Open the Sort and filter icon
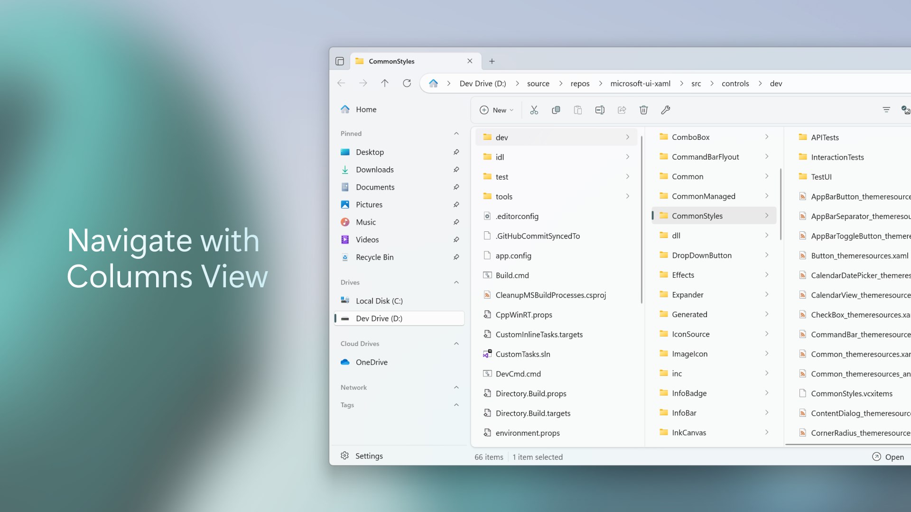Viewport: 911px width, 512px height. (886, 110)
